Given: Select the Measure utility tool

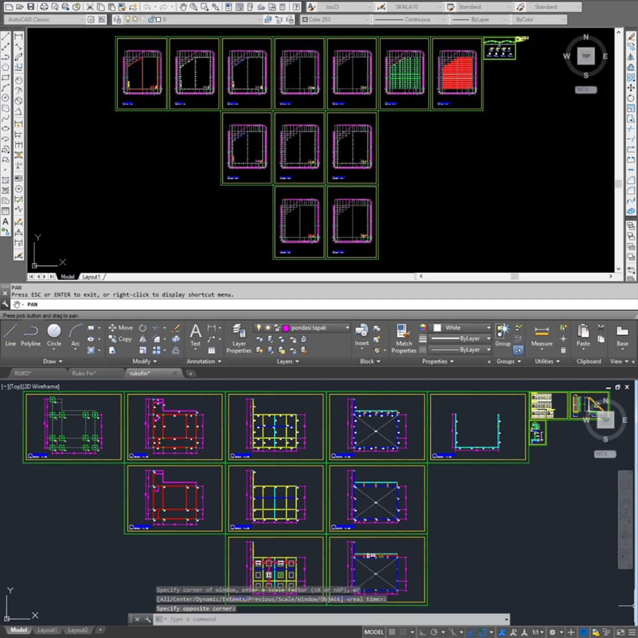Looking at the screenshot, I should click(x=542, y=336).
